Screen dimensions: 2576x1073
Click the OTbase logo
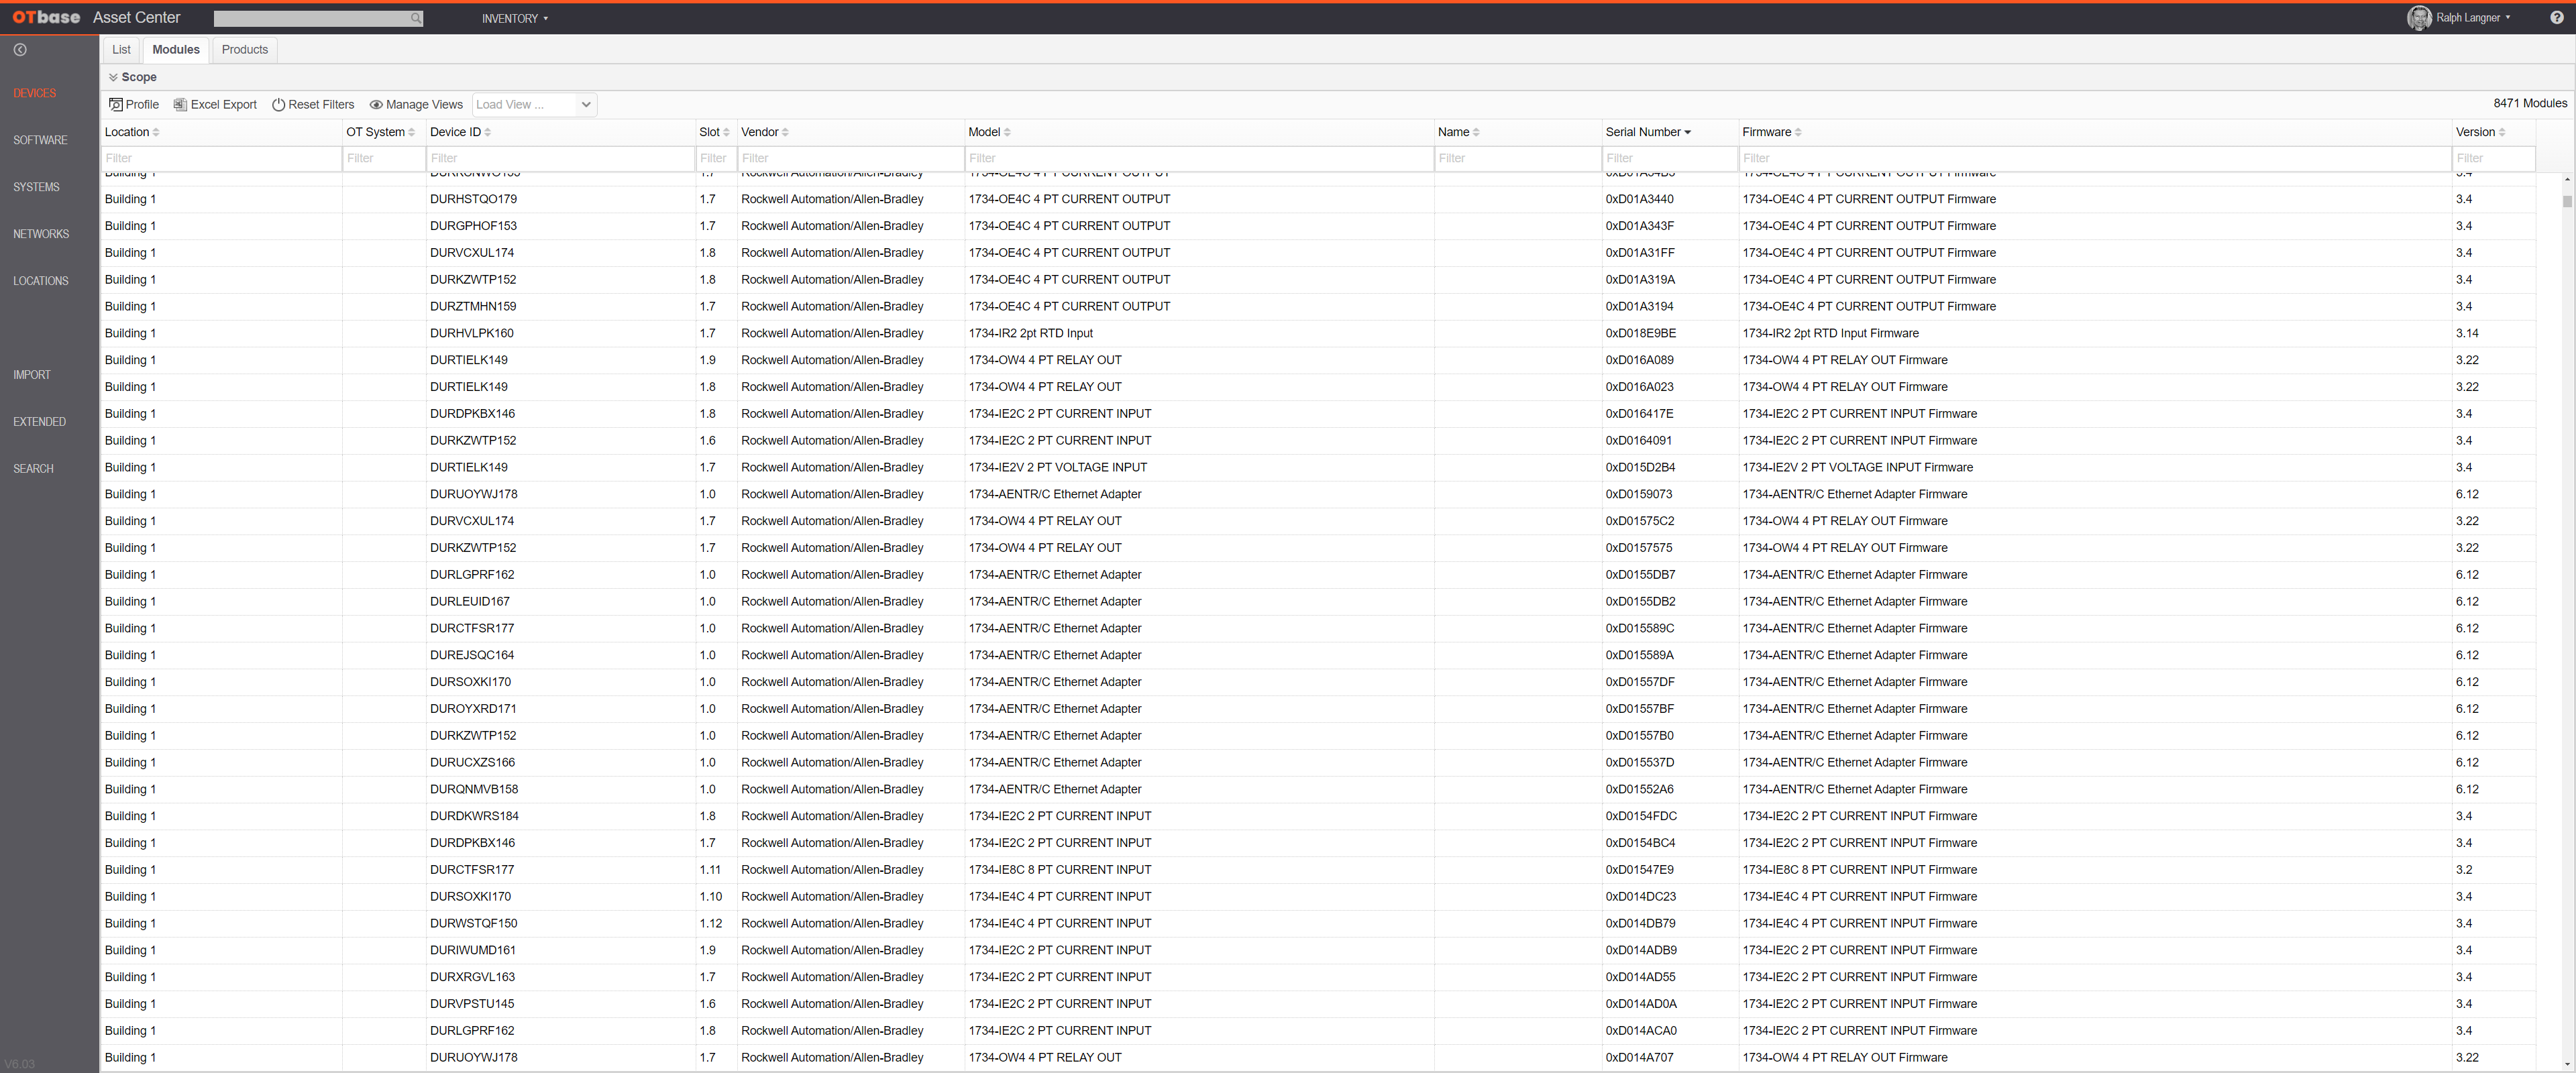coord(46,17)
